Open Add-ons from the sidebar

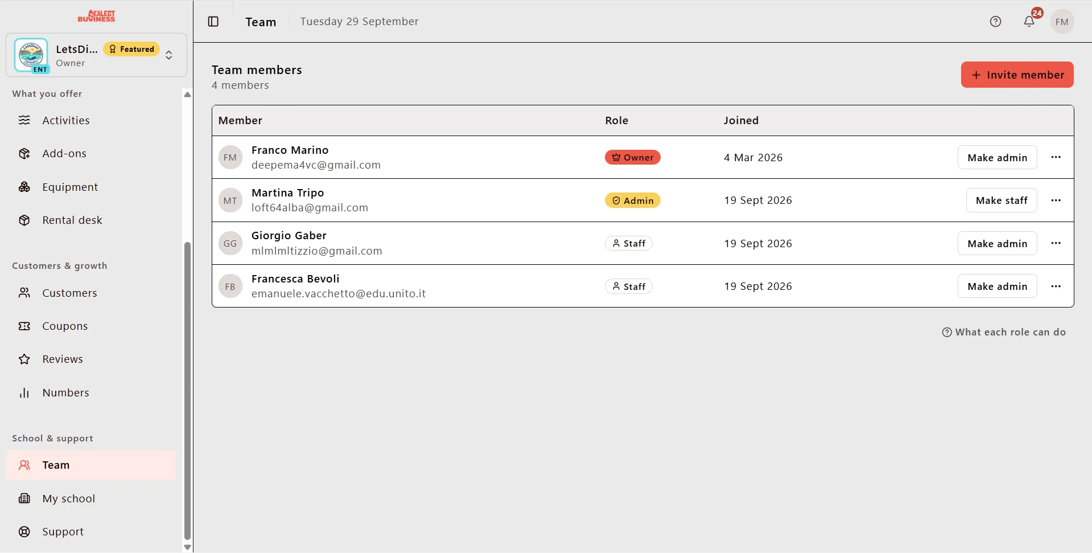pyautogui.click(x=91, y=154)
